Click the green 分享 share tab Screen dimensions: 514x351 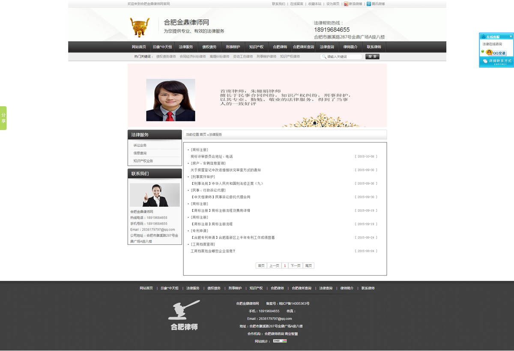3,118
